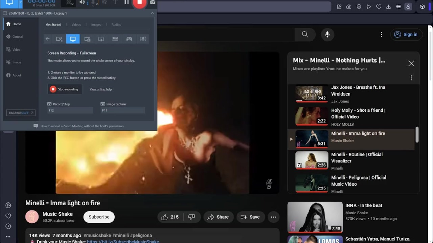Screen dimensions: 433x243
Task: Switch to the Videos tab
Action: 76,25
